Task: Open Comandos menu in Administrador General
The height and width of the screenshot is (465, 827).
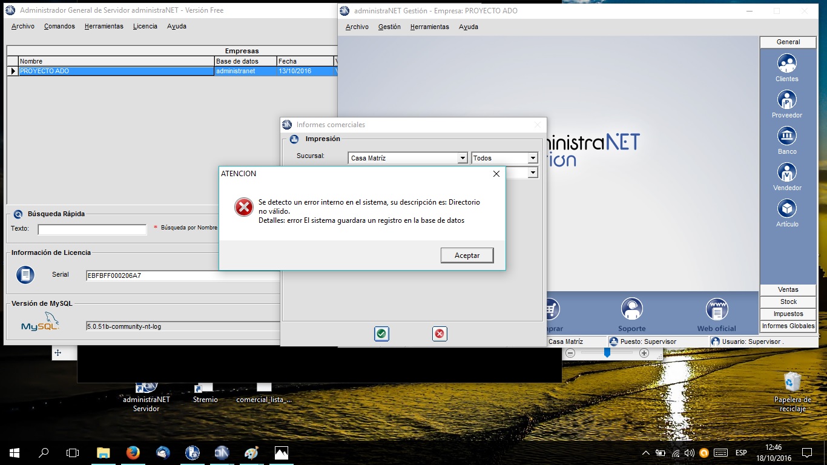Action: pos(59,27)
